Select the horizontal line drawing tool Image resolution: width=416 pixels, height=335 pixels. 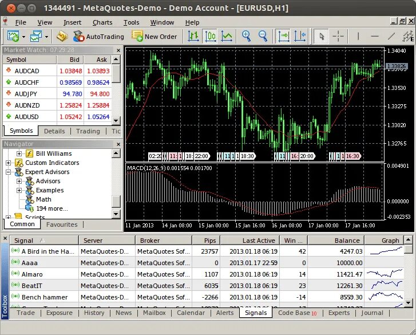(375, 36)
